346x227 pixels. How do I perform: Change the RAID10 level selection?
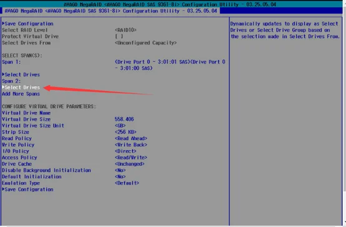click(126, 30)
